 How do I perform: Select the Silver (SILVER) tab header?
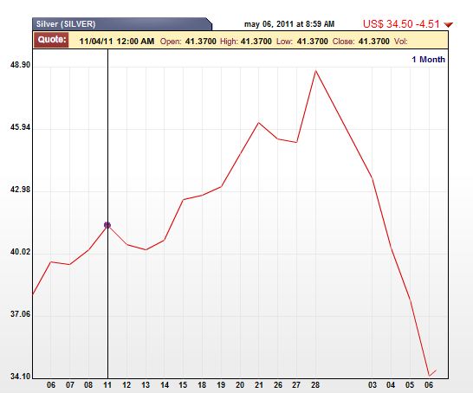(x=122, y=24)
